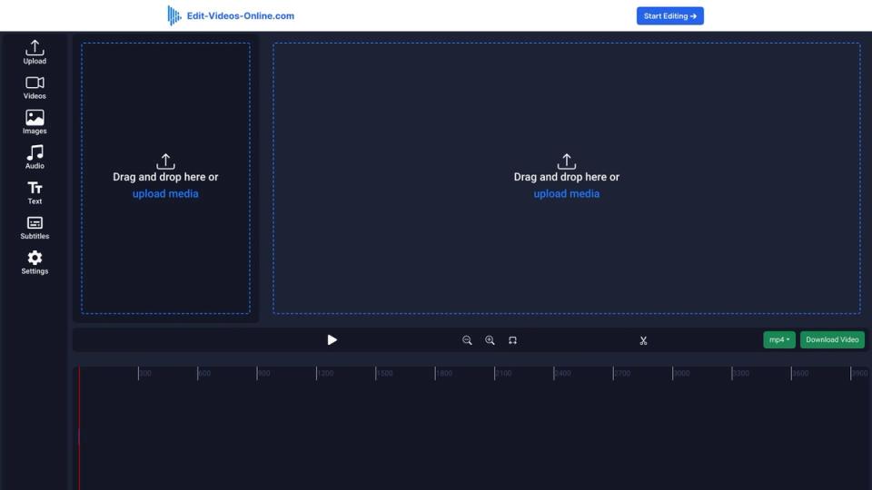Click the Download Video button
872x490 pixels.
tap(832, 339)
